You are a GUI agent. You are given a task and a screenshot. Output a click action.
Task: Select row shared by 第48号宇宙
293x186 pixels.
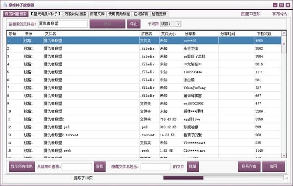144,96
